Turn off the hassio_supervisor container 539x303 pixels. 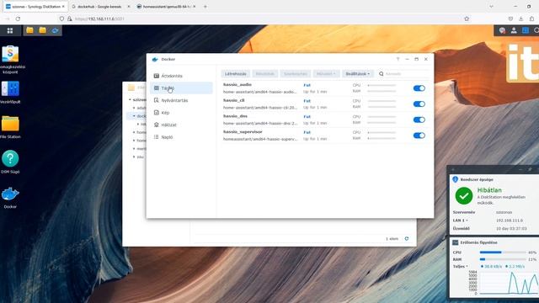(419, 136)
